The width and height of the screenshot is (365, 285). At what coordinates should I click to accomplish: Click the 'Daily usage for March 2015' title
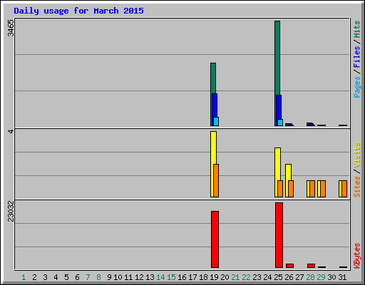78,11
